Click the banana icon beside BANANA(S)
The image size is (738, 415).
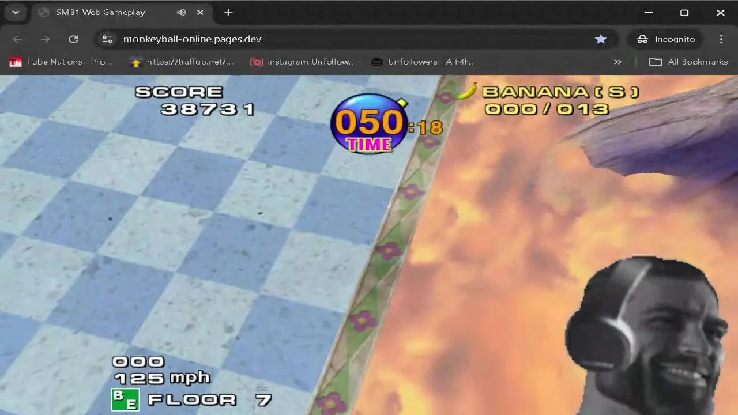[x=467, y=91]
